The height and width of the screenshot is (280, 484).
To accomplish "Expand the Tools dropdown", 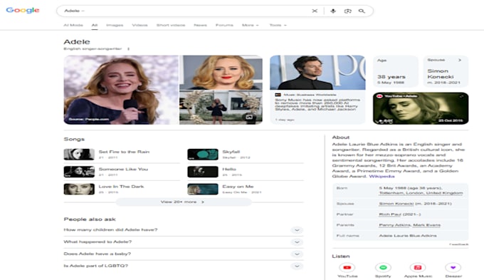I will pyautogui.click(x=278, y=25).
